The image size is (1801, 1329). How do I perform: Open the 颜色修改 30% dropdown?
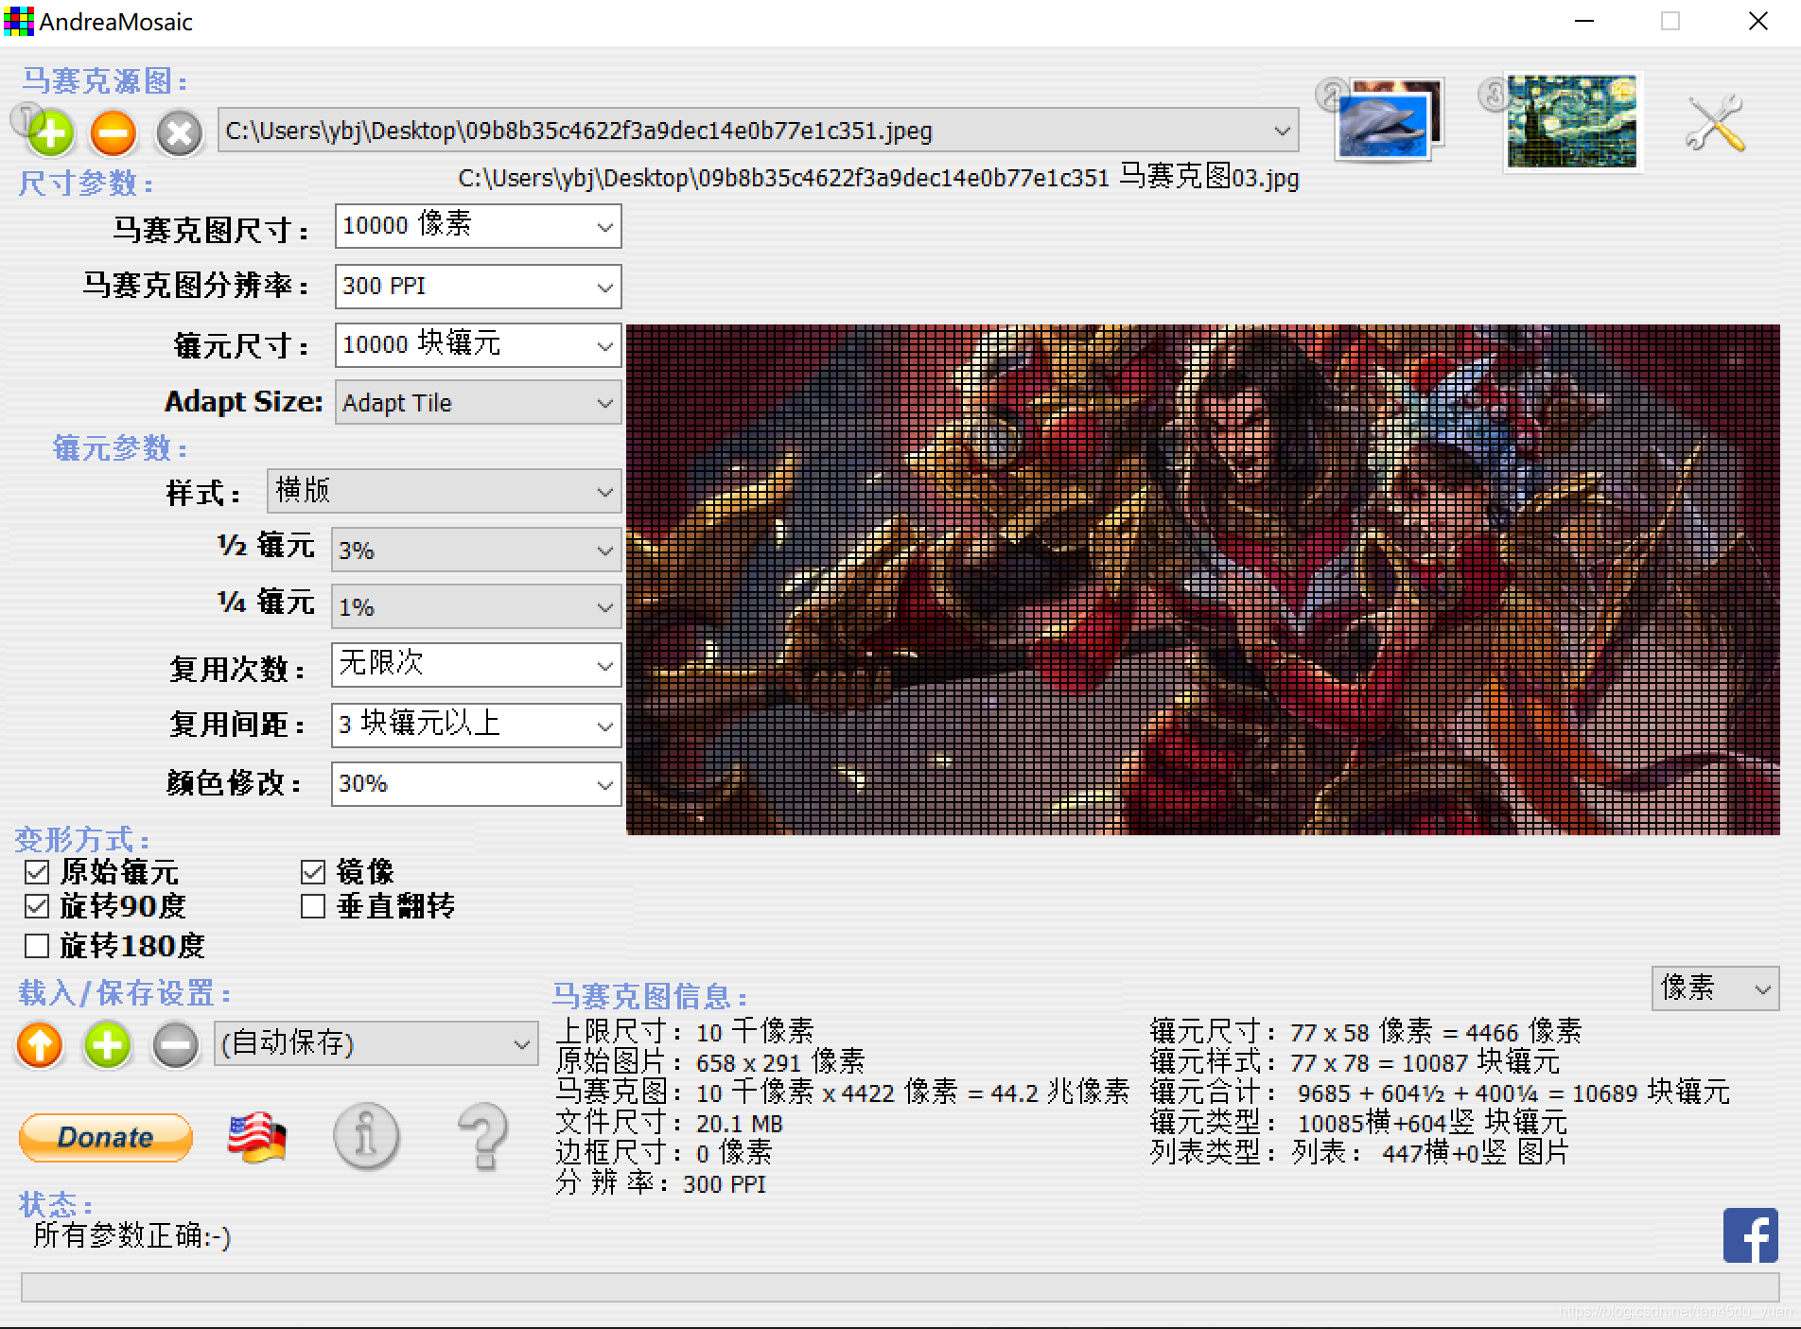(476, 784)
